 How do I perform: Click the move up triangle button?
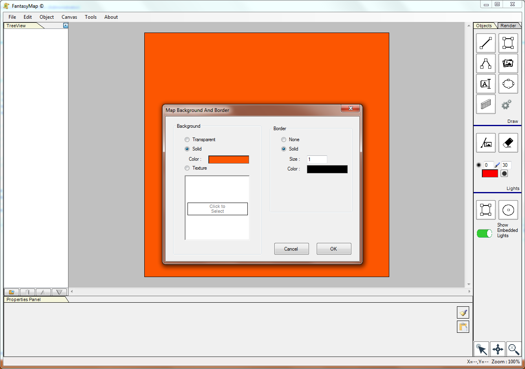(x=43, y=292)
